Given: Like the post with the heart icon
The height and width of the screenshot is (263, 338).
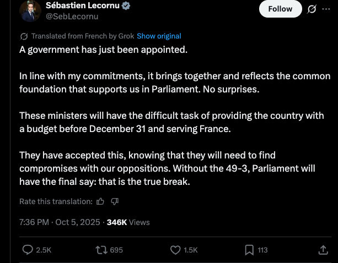Looking at the screenshot, I should (176, 250).
